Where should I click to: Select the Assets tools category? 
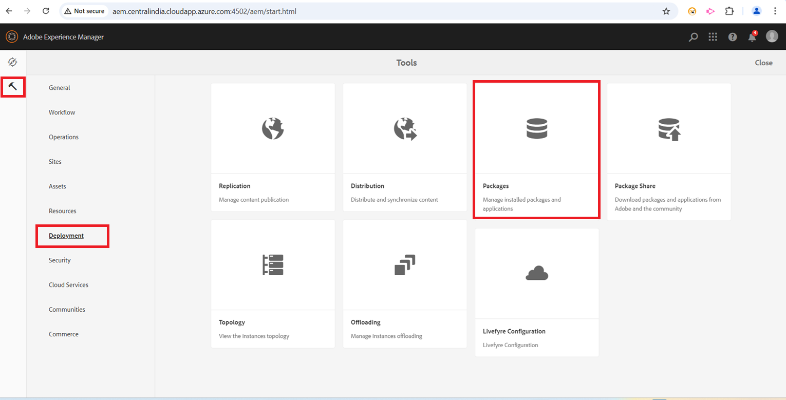pos(58,186)
